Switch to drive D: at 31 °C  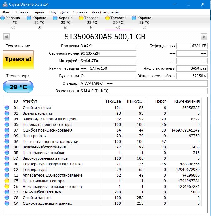(x=39, y=23)
